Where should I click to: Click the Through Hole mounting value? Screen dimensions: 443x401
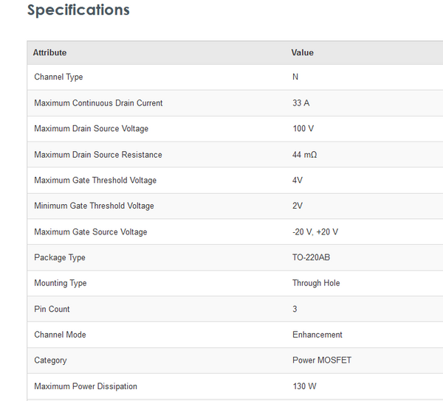316,283
